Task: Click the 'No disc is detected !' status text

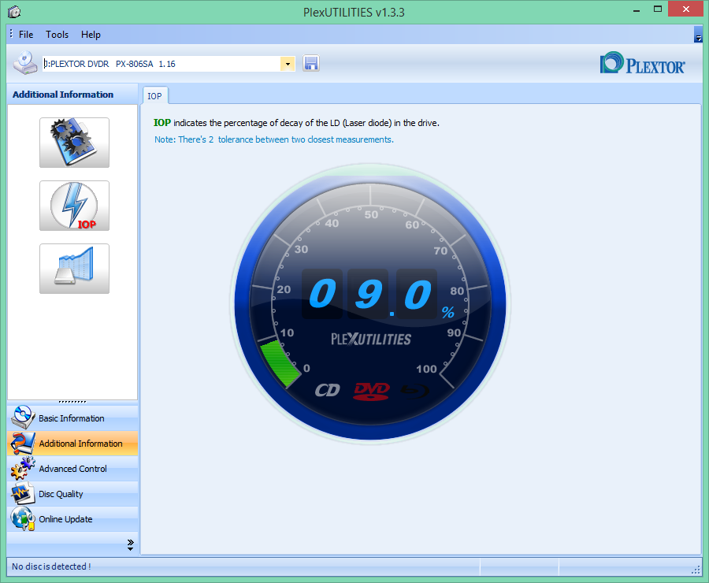Action: click(51, 566)
